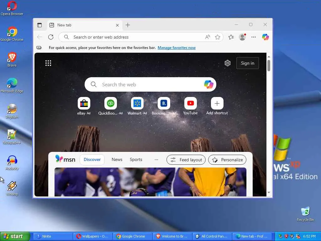
Task: Select the Microsoft Edge desktop icon
Action: pos(12,86)
